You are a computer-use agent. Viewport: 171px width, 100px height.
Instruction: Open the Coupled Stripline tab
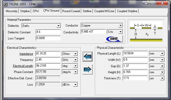[127, 11]
